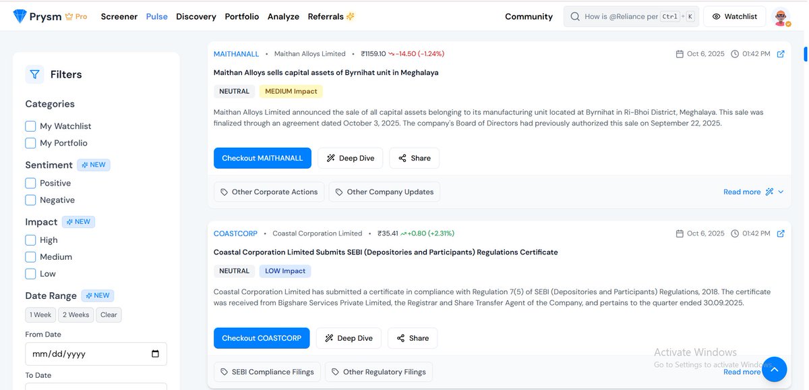This screenshot has width=809, height=390.
Task: Share the Coastal Corporation news
Action: 413,338
